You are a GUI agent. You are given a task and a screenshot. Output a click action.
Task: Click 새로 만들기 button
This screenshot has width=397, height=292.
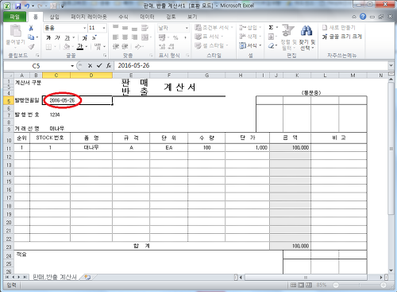coord(339,28)
